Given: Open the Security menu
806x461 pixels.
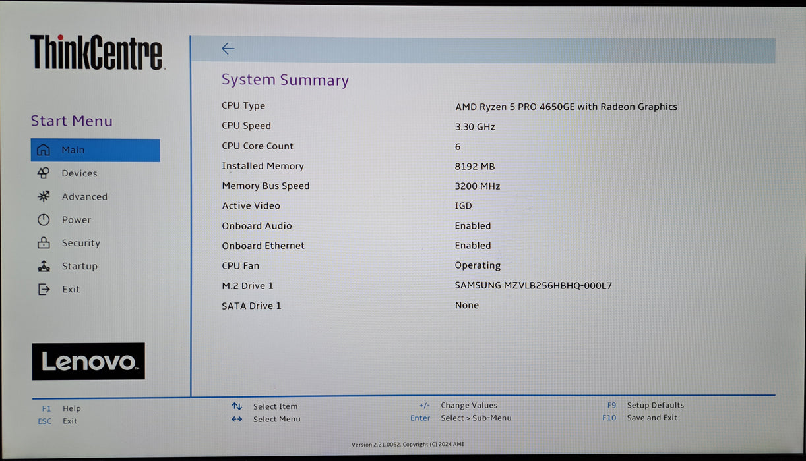Looking at the screenshot, I should (81, 243).
